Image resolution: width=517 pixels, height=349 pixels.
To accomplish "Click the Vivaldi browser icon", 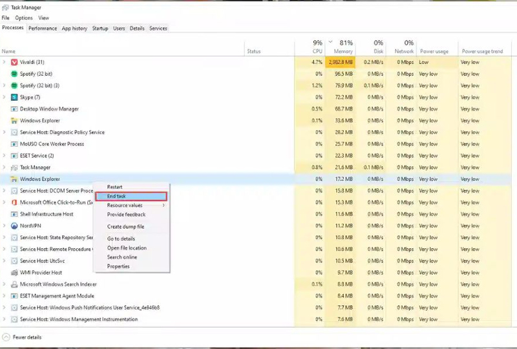I will tap(14, 62).
